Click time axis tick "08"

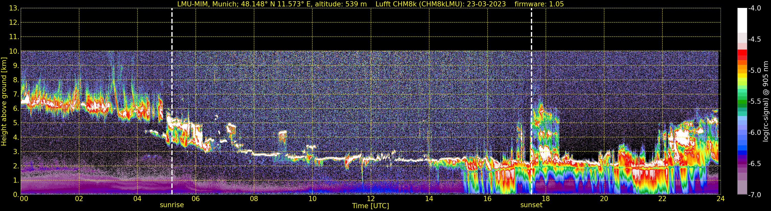pyautogui.click(x=254, y=199)
